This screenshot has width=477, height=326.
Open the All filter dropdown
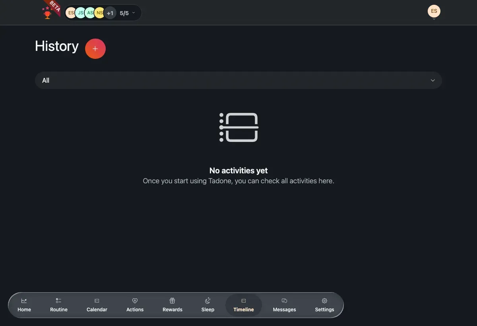238,80
